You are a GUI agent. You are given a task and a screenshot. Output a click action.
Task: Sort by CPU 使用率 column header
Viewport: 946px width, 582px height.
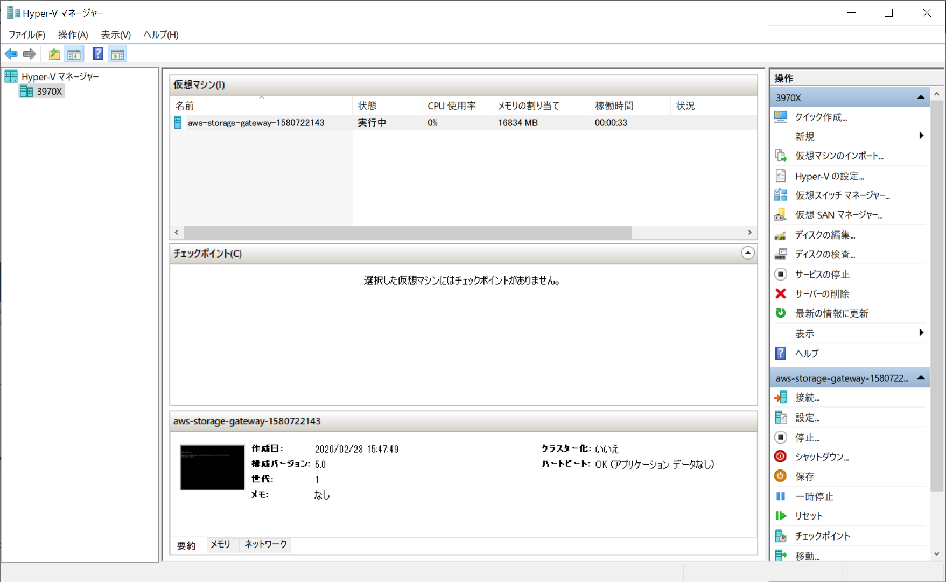[457, 106]
